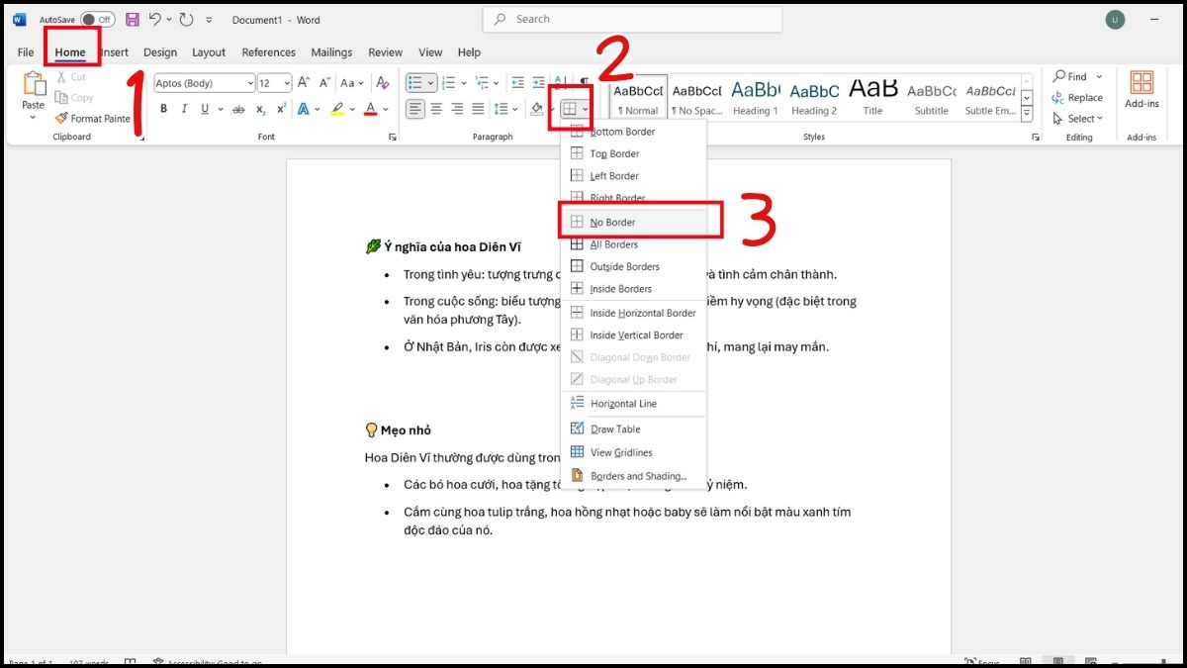This screenshot has width=1187, height=668.
Task: Open the Layout ribbon tab
Action: pyautogui.click(x=209, y=52)
